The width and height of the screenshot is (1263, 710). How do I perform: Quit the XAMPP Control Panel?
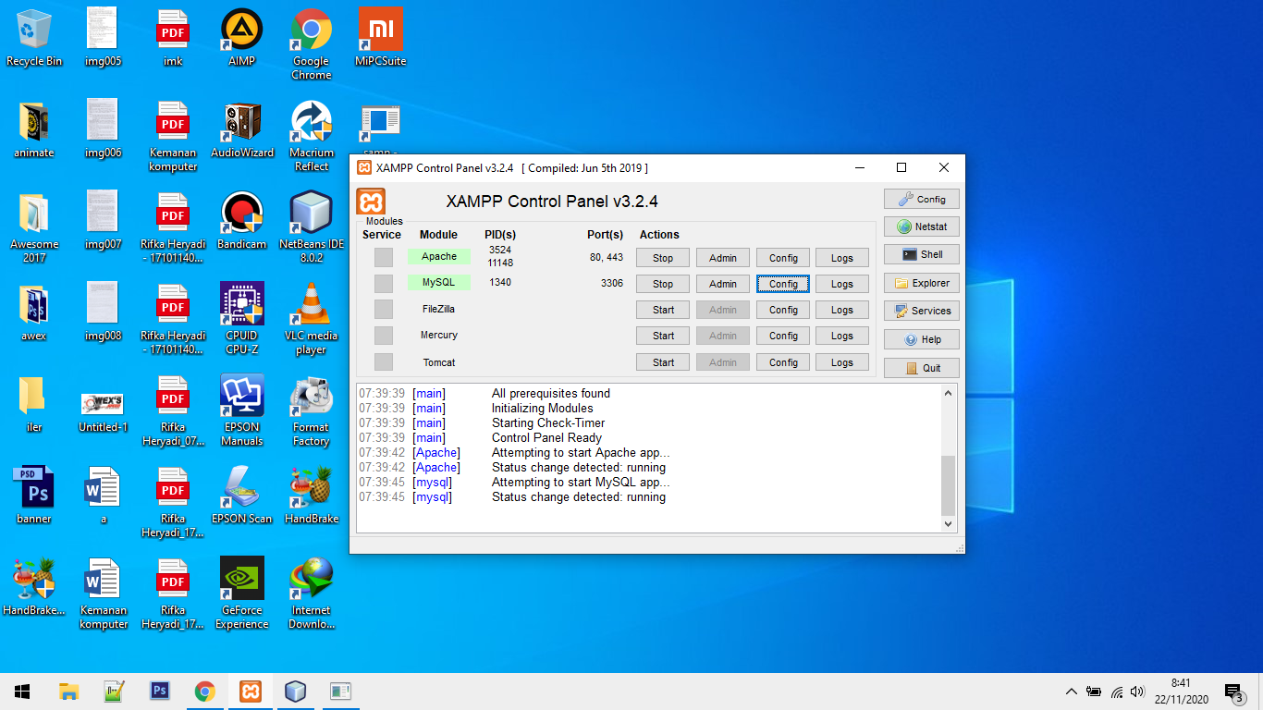[x=922, y=368]
